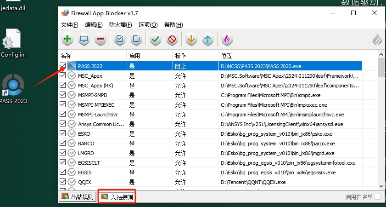Click the list scrollbar down arrow

coord(381,186)
